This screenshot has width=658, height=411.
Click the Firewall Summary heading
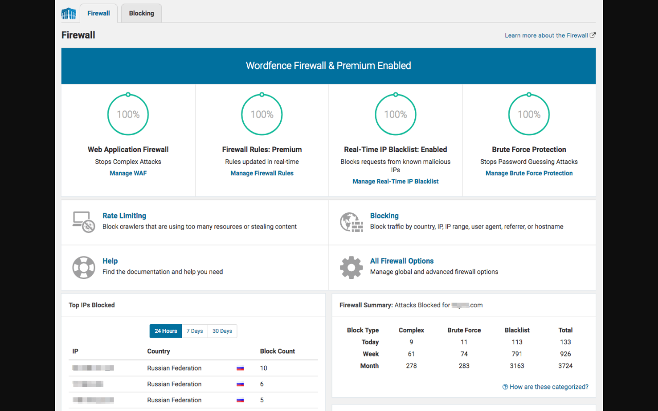366,305
